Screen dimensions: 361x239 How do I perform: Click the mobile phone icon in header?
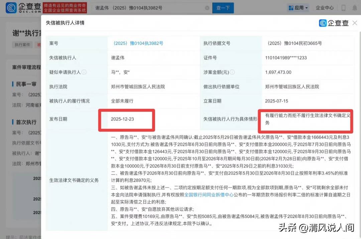(343, 8)
